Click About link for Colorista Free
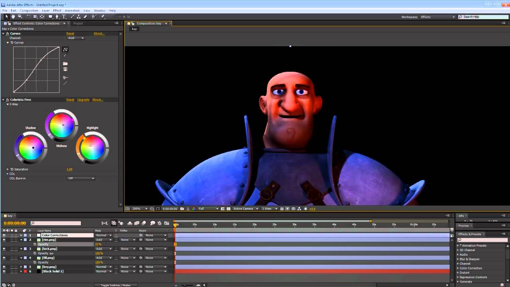 [98, 100]
